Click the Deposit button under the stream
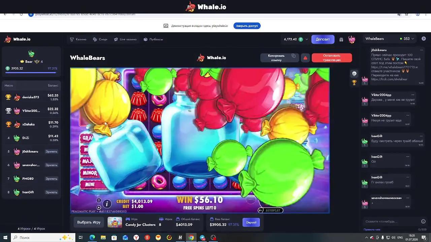Image resolution: width=431 pixels, height=242 pixels. tap(251, 222)
